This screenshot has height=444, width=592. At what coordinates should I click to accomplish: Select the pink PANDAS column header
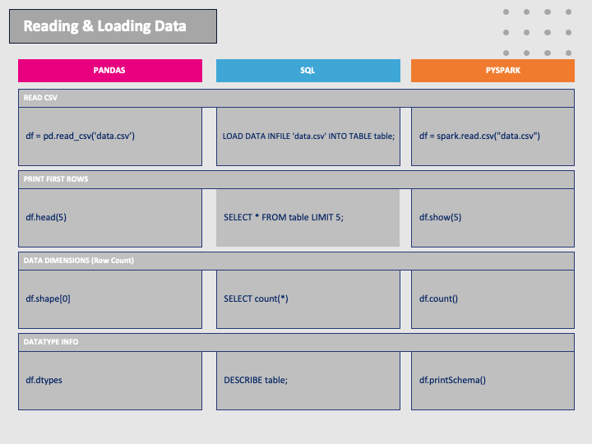coord(110,71)
